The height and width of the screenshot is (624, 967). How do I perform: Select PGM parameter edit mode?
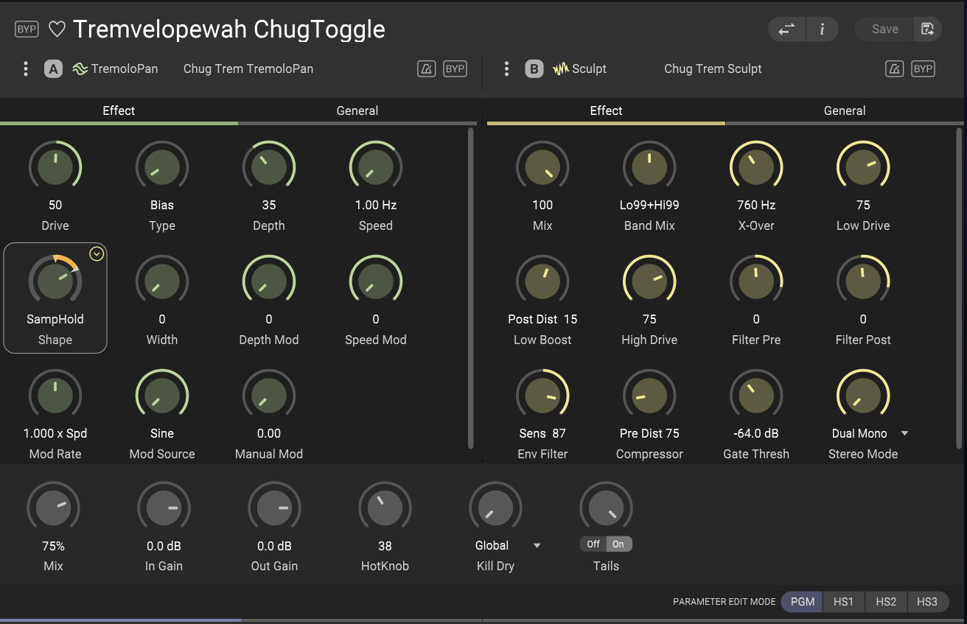[803, 602]
